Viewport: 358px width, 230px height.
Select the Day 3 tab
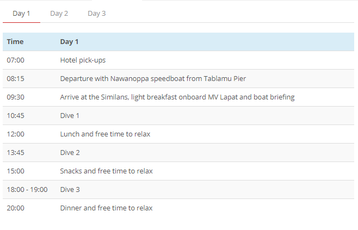click(x=97, y=14)
